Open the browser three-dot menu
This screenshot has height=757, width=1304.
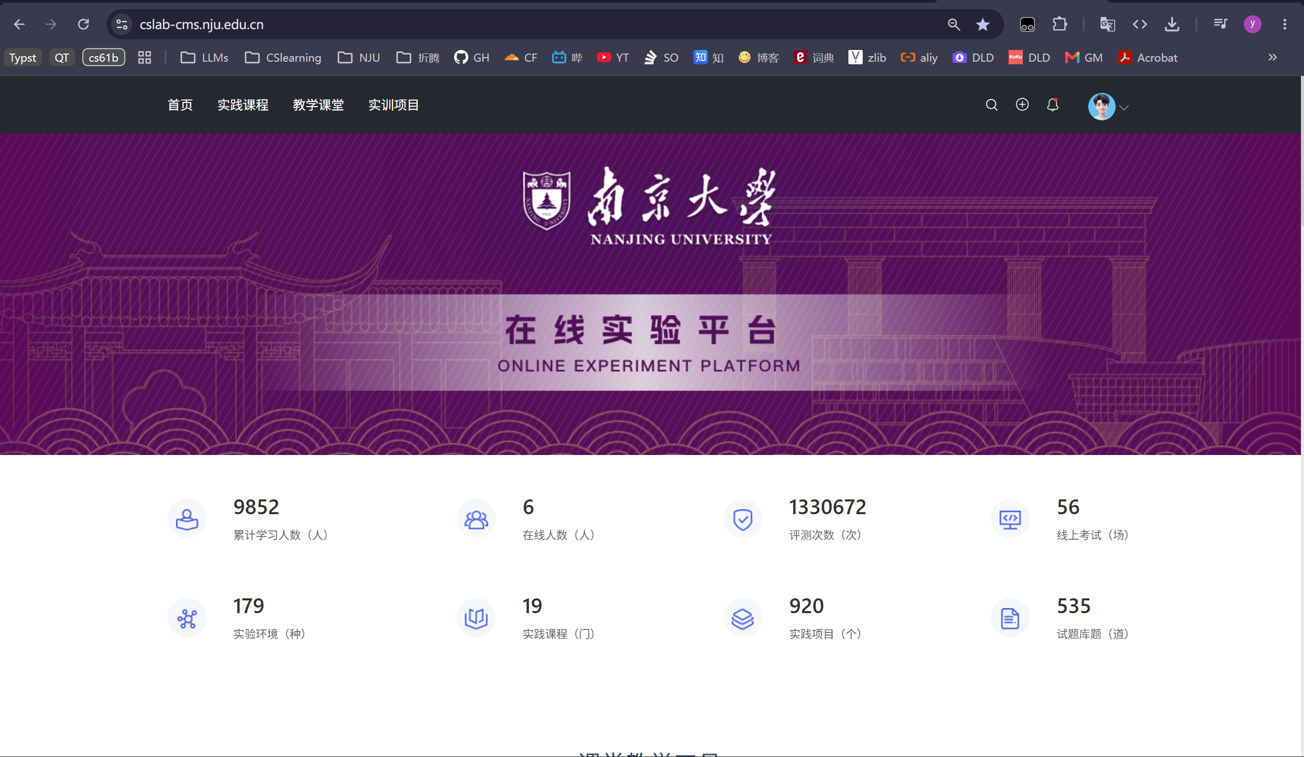coord(1284,24)
